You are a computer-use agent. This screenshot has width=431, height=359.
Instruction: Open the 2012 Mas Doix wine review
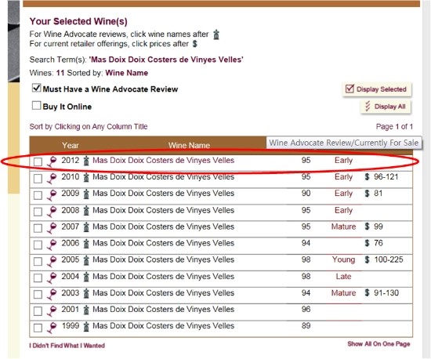click(163, 160)
